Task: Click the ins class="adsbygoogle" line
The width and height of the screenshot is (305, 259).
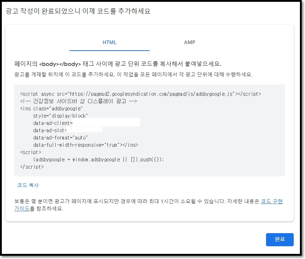Action: [51, 109]
